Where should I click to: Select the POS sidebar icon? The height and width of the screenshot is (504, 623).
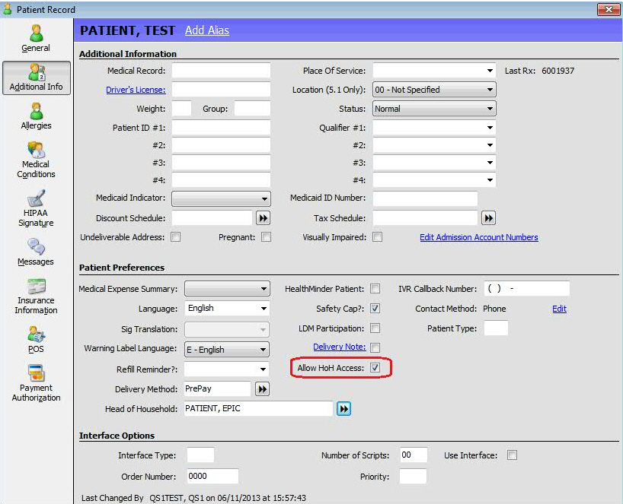tap(36, 339)
